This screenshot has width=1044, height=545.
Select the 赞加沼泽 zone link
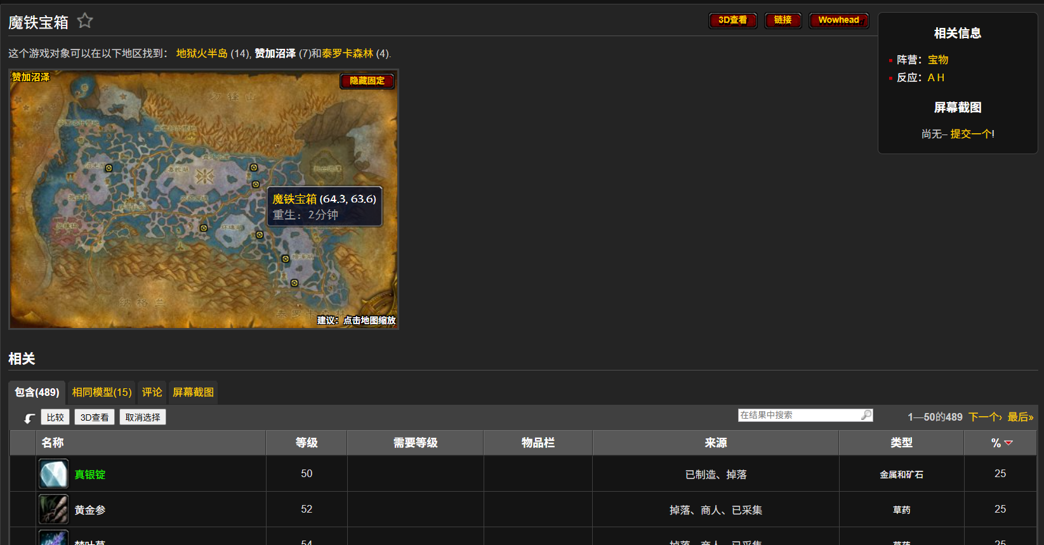coord(275,53)
